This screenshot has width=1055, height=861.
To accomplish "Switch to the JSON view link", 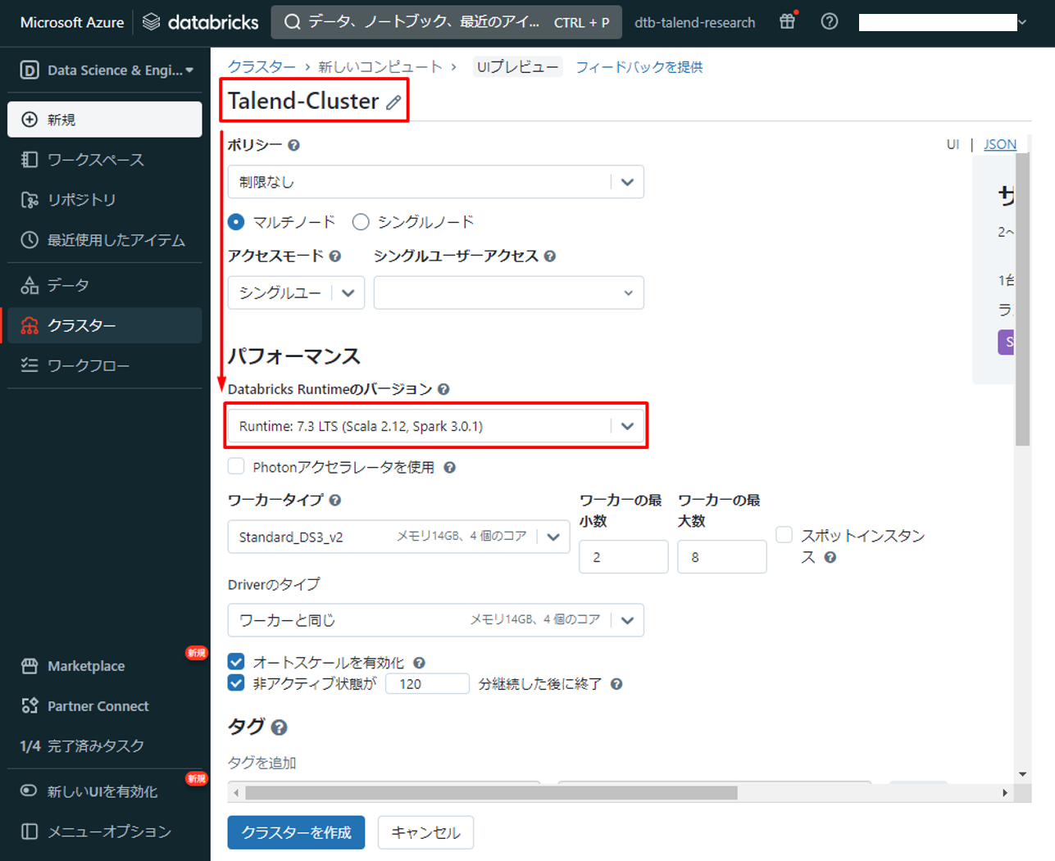I will tap(1000, 144).
